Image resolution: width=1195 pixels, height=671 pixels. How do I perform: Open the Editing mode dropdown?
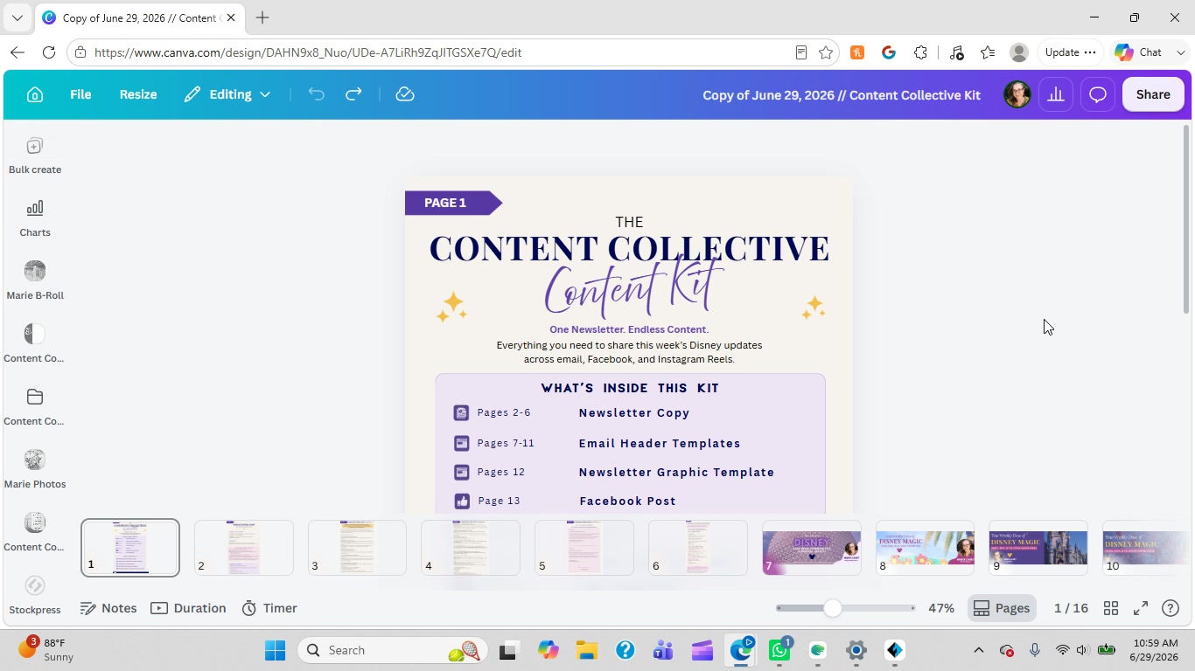click(x=227, y=94)
